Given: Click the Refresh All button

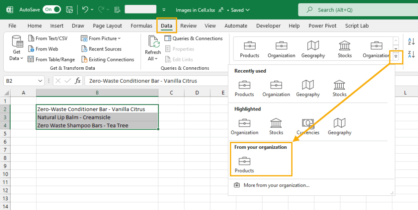Looking at the screenshot, I should [x=153, y=48].
